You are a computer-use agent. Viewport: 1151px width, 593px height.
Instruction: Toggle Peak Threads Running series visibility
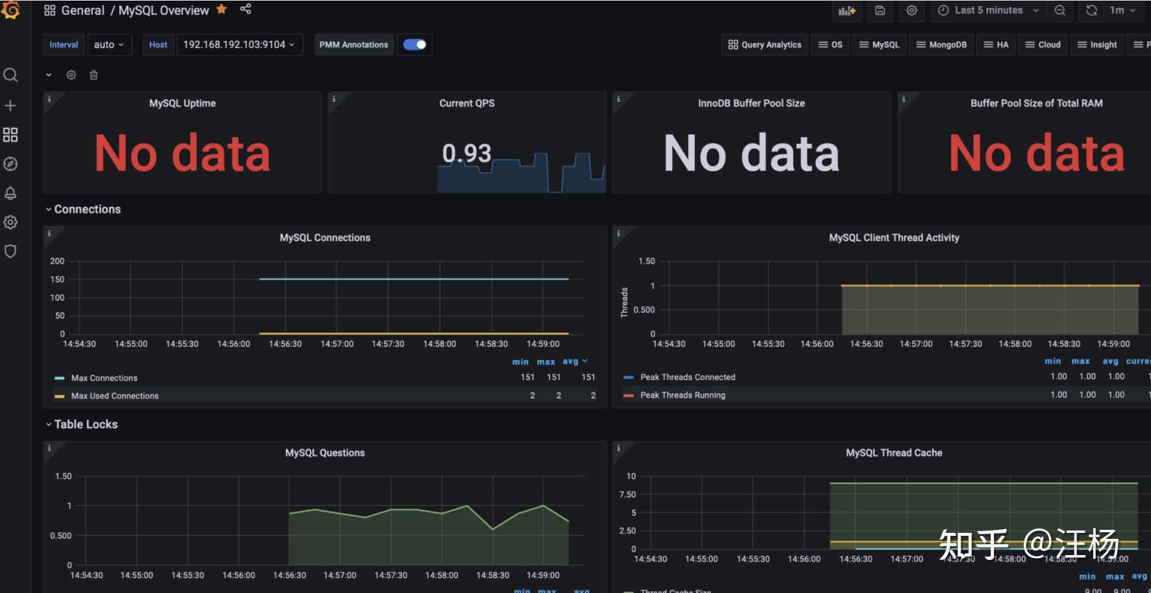[x=683, y=395]
